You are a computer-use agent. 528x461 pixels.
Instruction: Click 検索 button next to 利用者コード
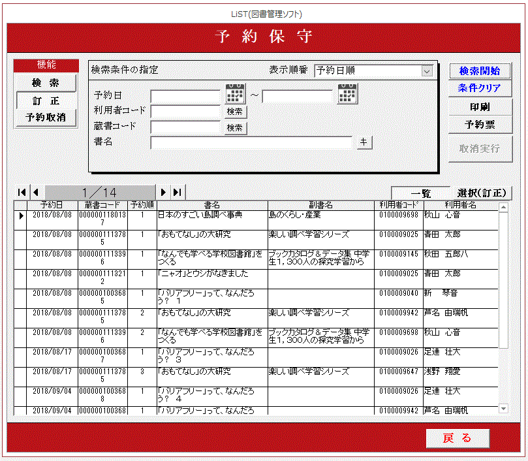tap(235, 112)
